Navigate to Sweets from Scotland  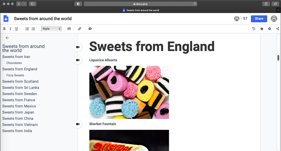coord(20,81)
